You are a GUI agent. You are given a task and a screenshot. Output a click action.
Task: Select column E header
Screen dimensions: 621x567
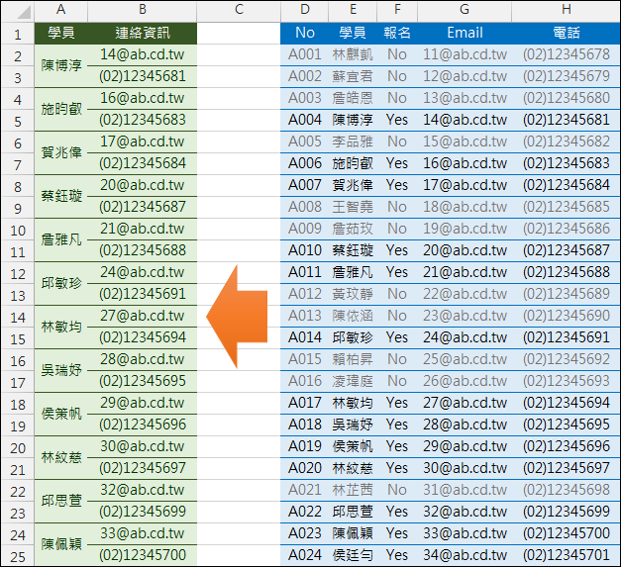tap(353, 11)
